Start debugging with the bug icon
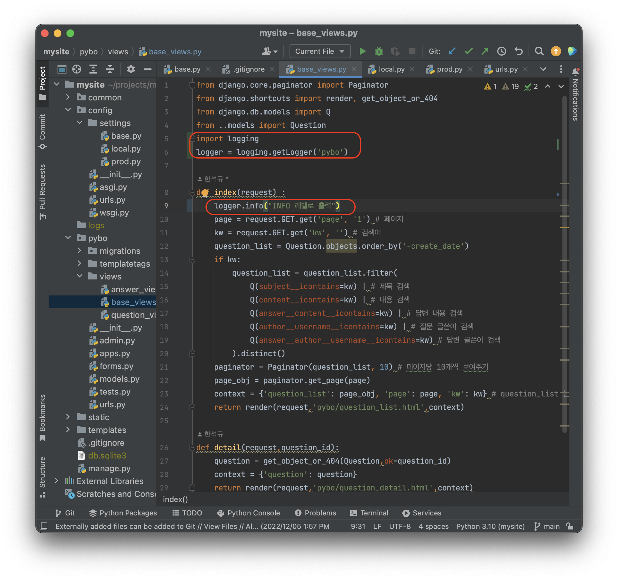618x580 pixels. point(379,51)
